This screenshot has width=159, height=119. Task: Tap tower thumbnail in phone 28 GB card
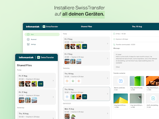28,100
